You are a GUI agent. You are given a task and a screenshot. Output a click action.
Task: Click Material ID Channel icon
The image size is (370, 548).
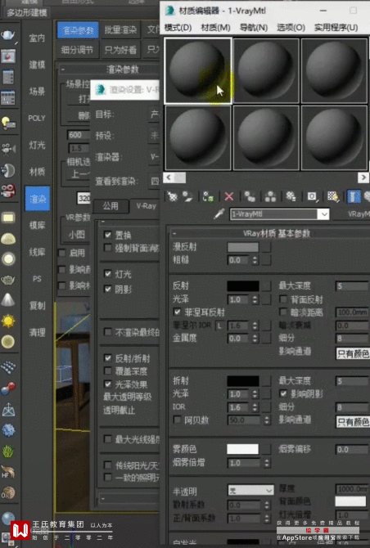pos(313,197)
